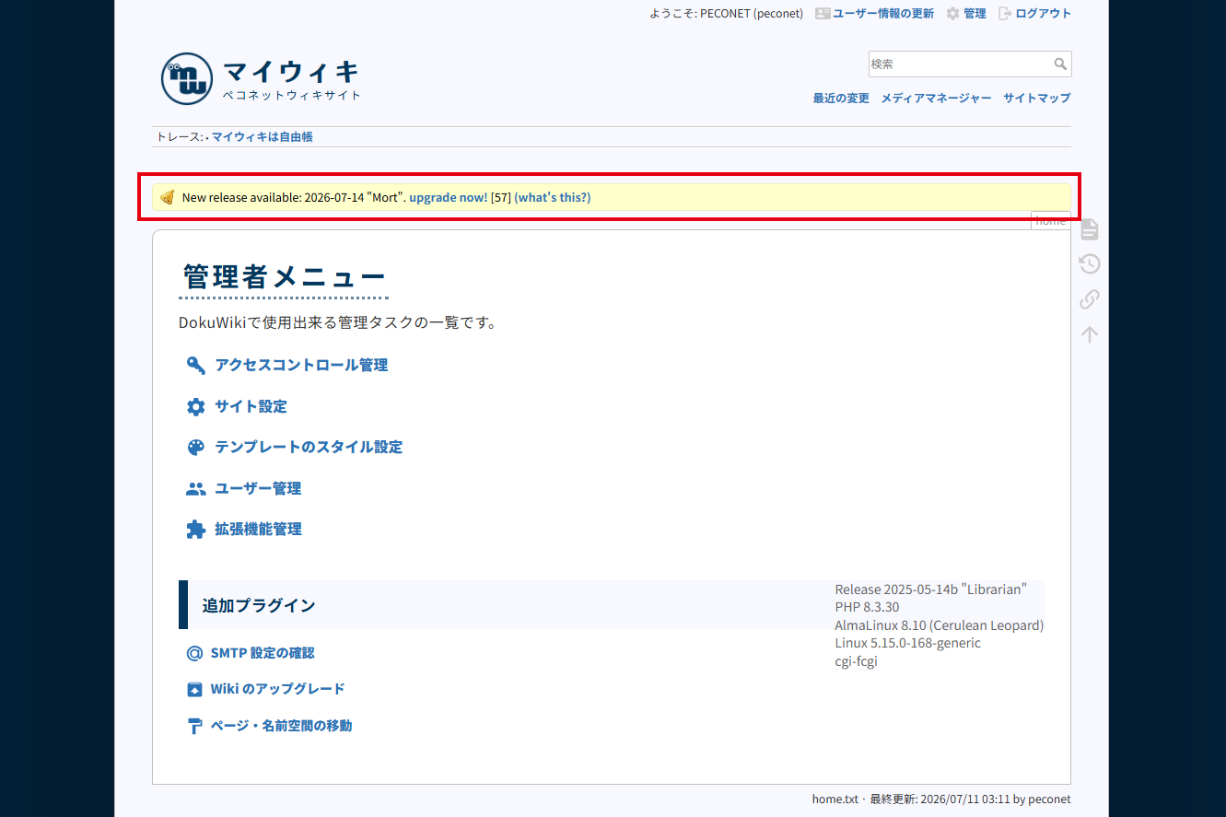The image size is (1226, 817).
Task: Click the people icon for user management
Action: click(195, 489)
